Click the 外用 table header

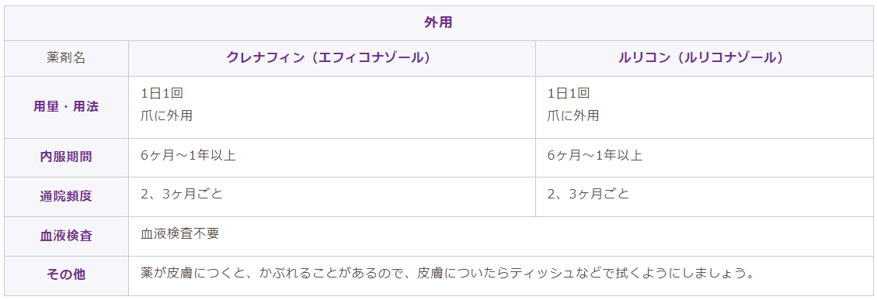[x=438, y=23]
